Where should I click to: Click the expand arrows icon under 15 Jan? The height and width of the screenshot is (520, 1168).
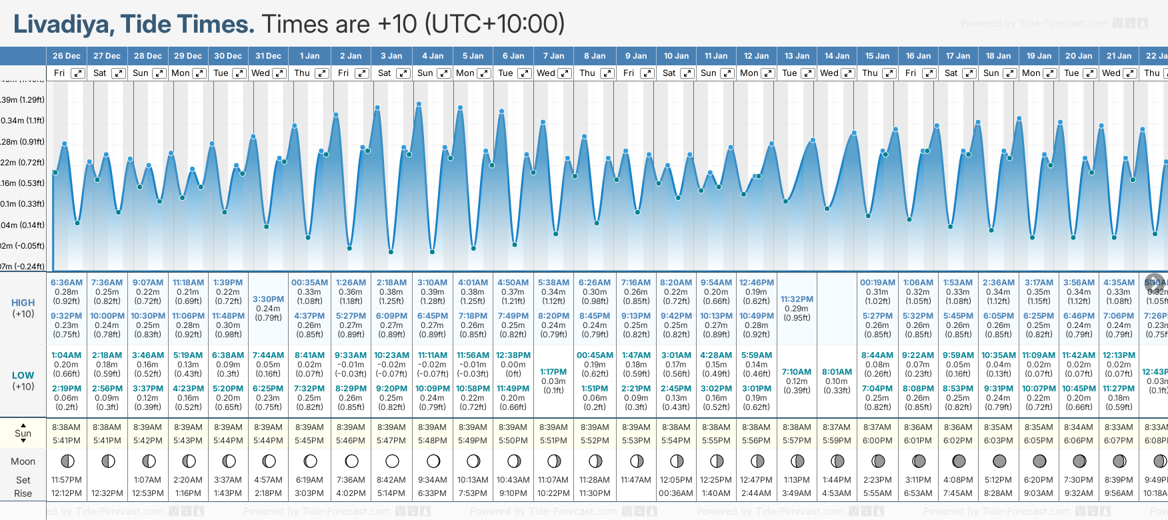(x=889, y=73)
